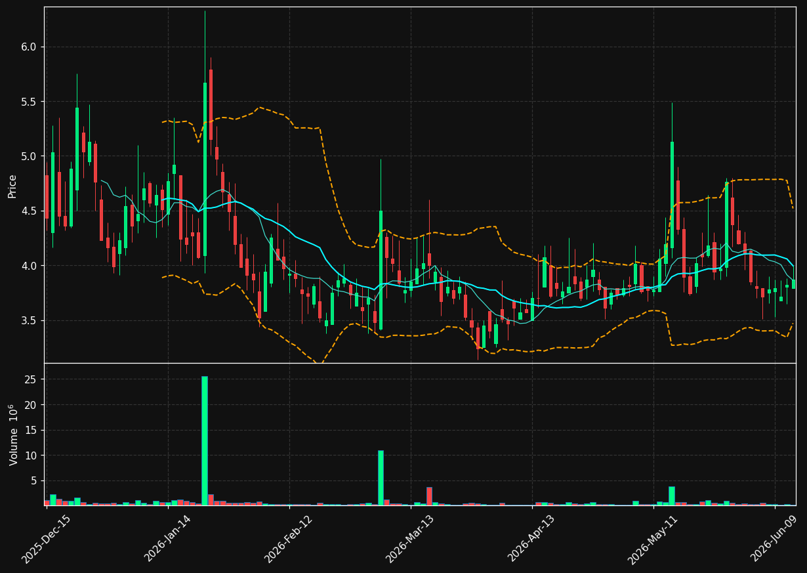Click the 2025-Dec-15 date label
807x573 pixels.
pos(47,539)
